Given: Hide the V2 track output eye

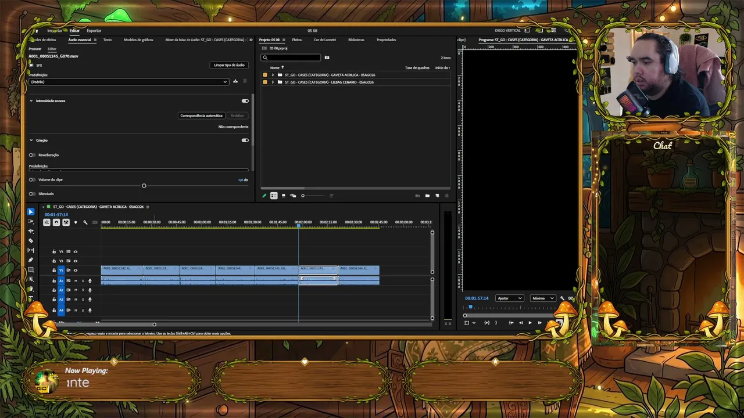Looking at the screenshot, I should click(x=76, y=261).
